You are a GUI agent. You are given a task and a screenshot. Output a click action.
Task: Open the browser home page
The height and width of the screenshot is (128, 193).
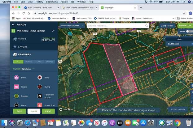pyautogui.click(x=29, y=13)
